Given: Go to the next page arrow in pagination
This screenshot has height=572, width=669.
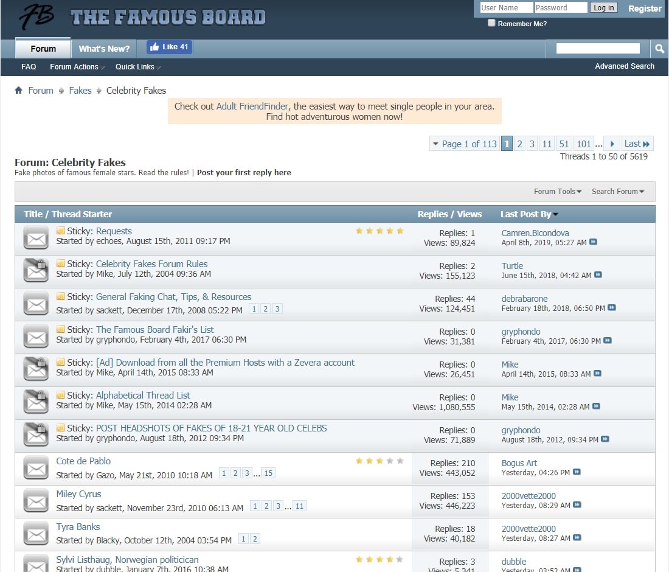Looking at the screenshot, I should pyautogui.click(x=612, y=144).
